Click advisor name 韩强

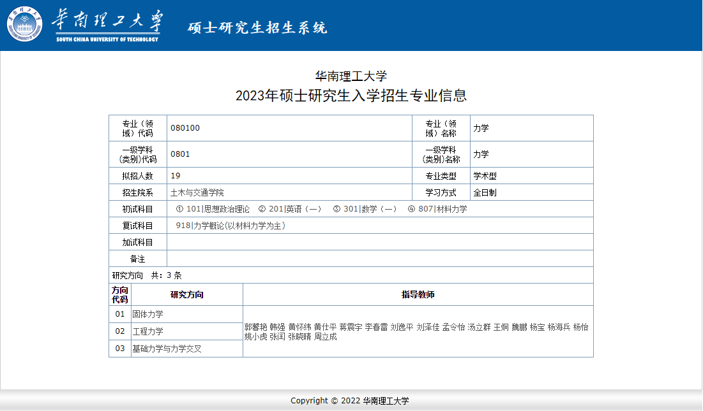point(278,327)
